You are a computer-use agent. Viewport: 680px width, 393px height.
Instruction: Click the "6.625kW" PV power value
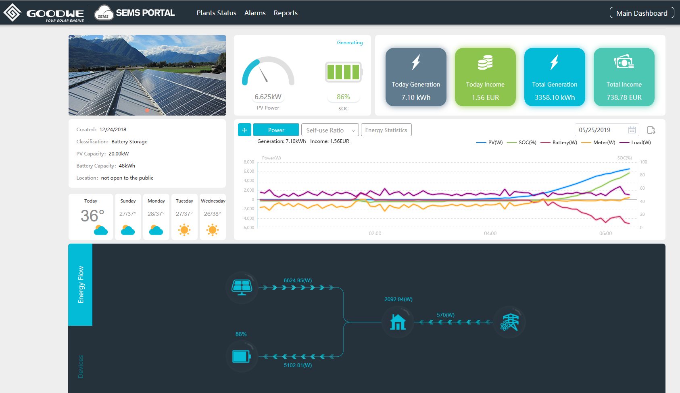coord(268,97)
